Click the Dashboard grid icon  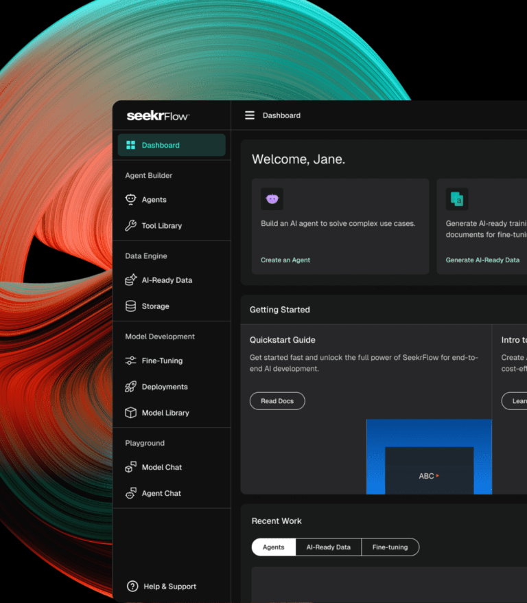130,145
